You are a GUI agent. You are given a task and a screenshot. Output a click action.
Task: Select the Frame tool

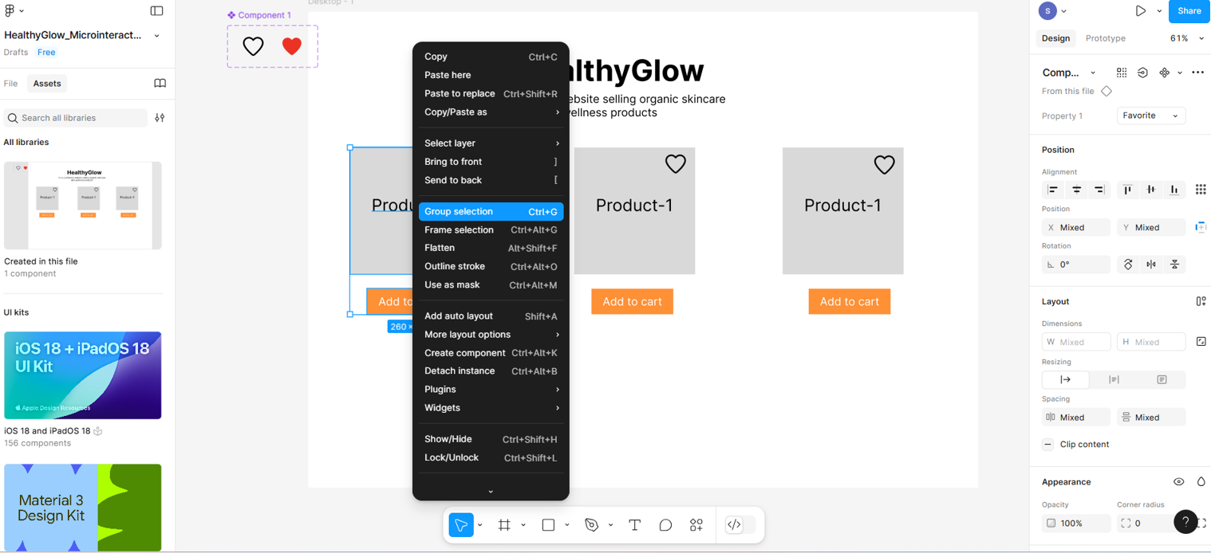(x=504, y=525)
